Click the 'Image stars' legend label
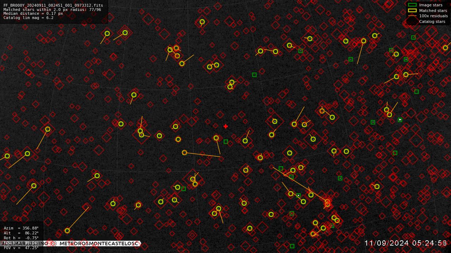 pyautogui.click(x=431, y=5)
